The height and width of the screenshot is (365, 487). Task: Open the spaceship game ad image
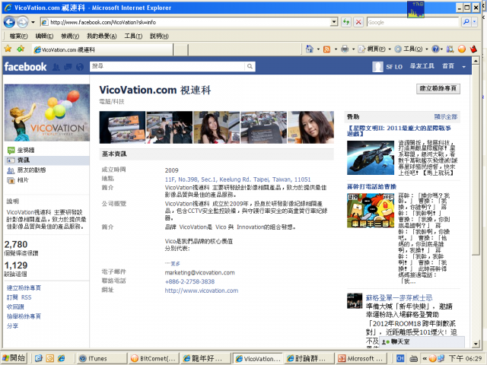pyautogui.click(x=371, y=157)
